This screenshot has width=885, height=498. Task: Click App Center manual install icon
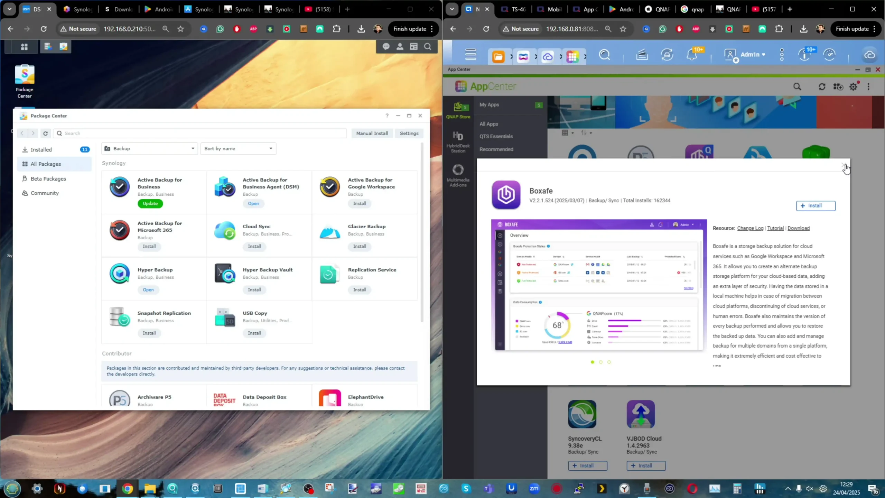[x=838, y=87]
